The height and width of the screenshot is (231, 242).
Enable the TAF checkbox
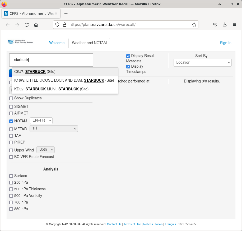[11, 136]
